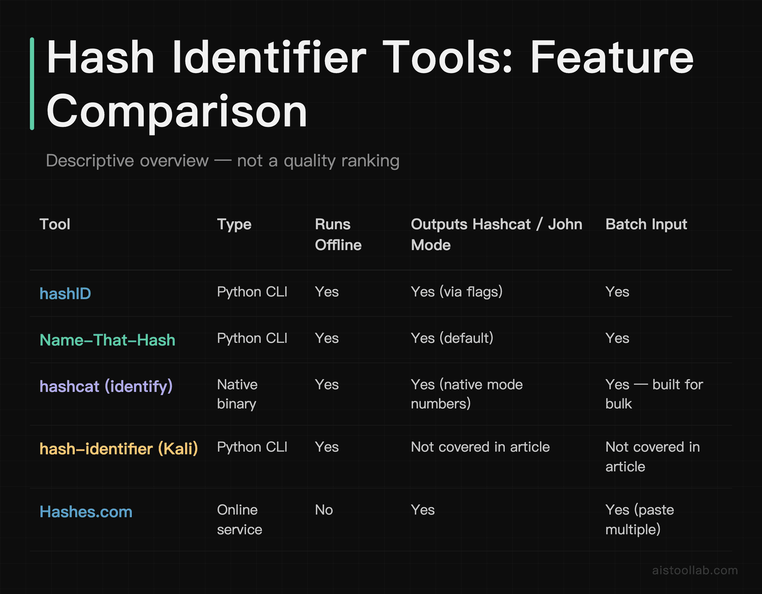Click 'Yes (via flags)' in the hashID row
762x594 pixels.
click(x=457, y=292)
